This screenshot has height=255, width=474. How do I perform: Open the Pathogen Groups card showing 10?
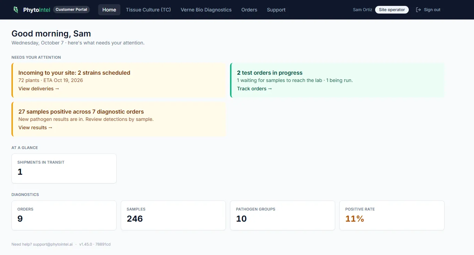[282, 215]
